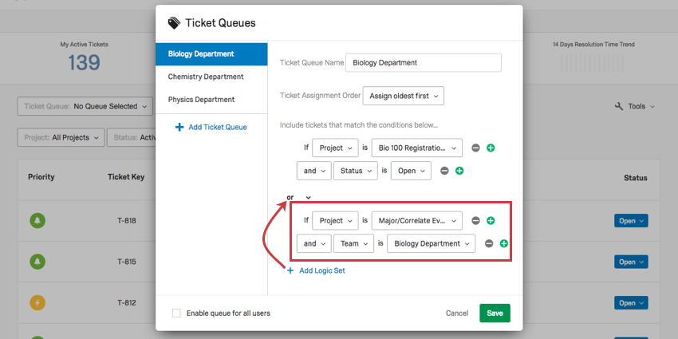Remove the Bio 100 Registration project condition
678x339 pixels.
pyautogui.click(x=476, y=148)
